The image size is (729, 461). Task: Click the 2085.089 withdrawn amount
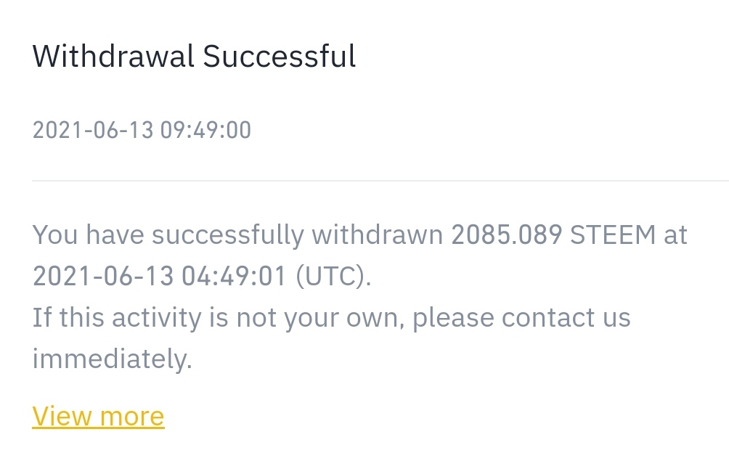(x=507, y=234)
